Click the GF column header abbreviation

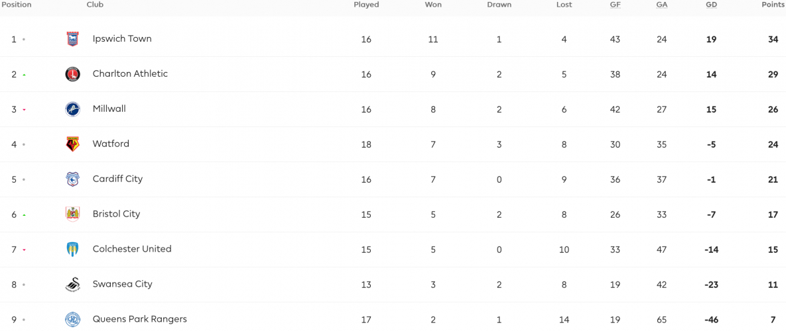tap(616, 5)
